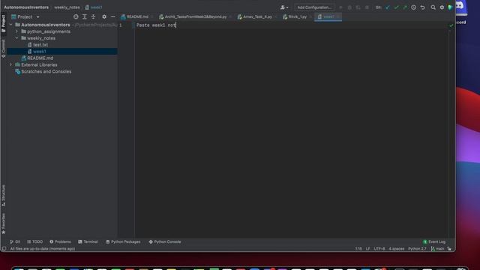Open Python Console tool window
480x270 pixels.
tap(165, 241)
